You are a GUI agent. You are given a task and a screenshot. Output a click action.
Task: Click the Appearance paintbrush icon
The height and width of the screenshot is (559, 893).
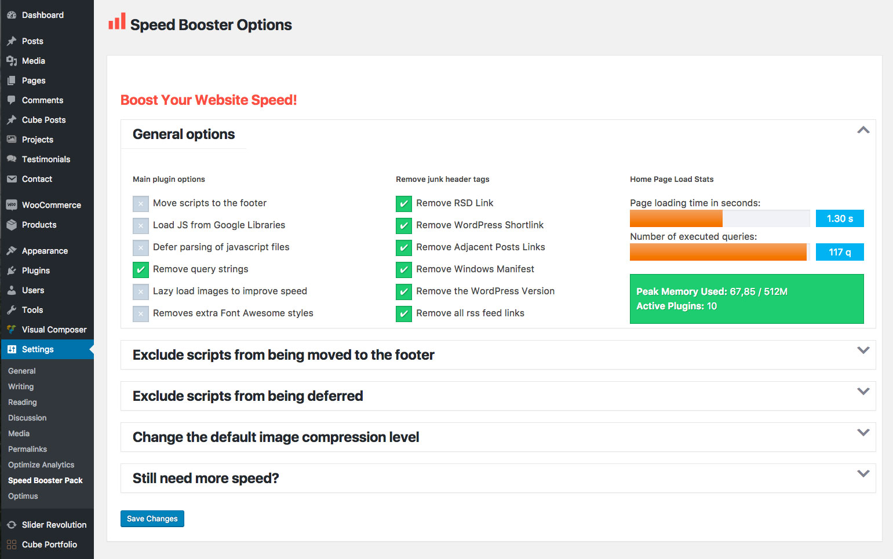tap(12, 251)
